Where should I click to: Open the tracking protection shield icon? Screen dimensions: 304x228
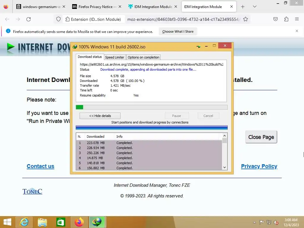(x=58, y=19)
